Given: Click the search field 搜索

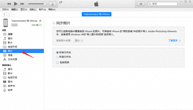Looking at the screenshot, I should pos(162,4).
